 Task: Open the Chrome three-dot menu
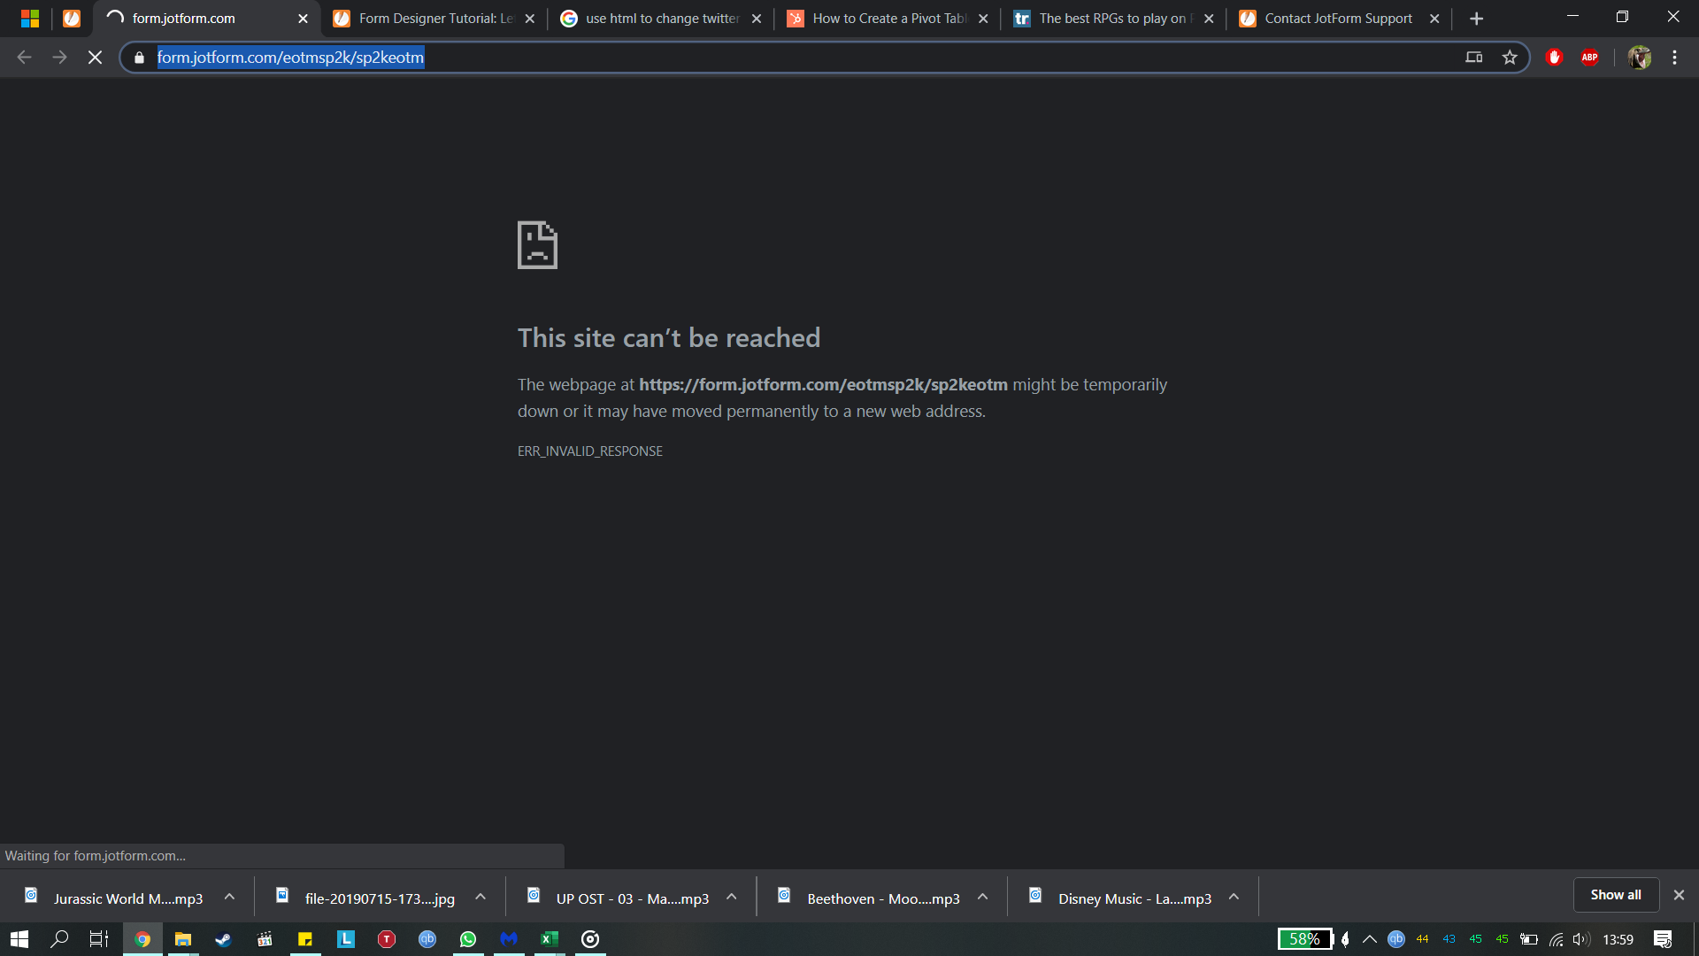tap(1674, 58)
